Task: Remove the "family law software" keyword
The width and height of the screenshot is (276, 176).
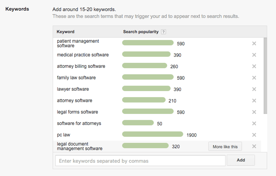Action: (254, 78)
